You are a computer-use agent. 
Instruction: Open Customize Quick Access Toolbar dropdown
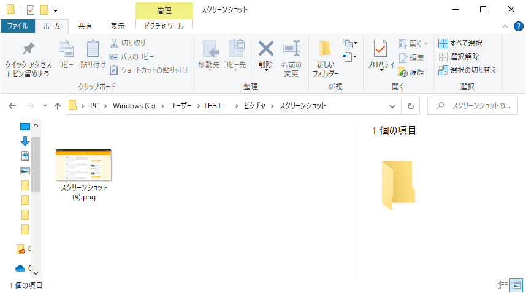point(56,10)
